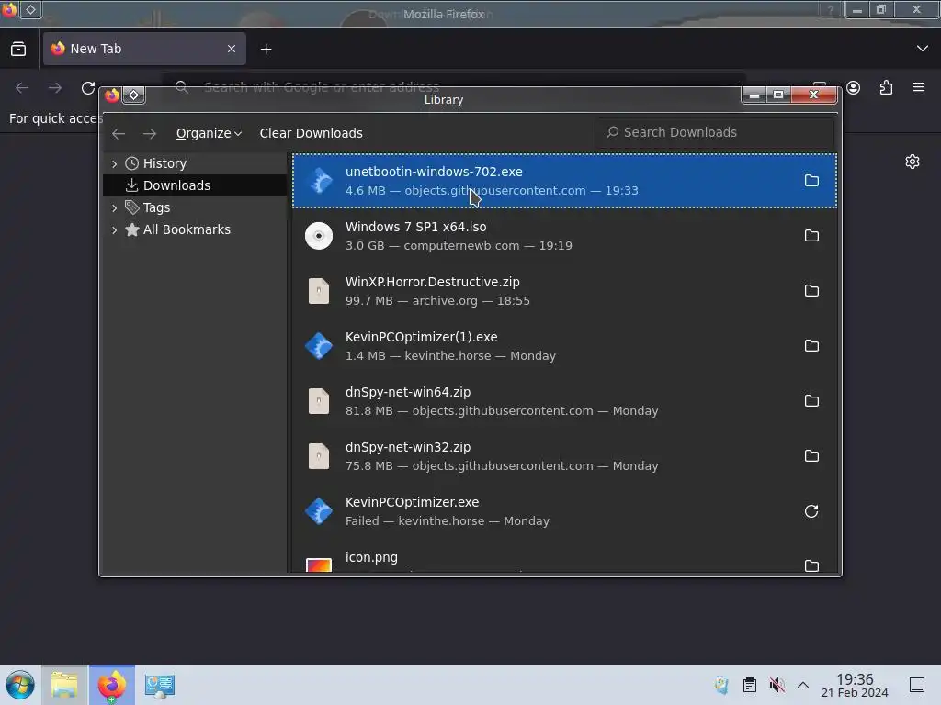Expand hidden system tray icons
This screenshot has width=941, height=705.
[803, 685]
